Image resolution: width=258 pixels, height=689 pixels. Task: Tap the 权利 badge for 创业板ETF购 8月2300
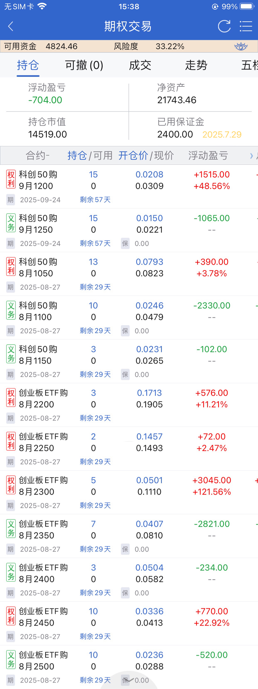pos(11,485)
